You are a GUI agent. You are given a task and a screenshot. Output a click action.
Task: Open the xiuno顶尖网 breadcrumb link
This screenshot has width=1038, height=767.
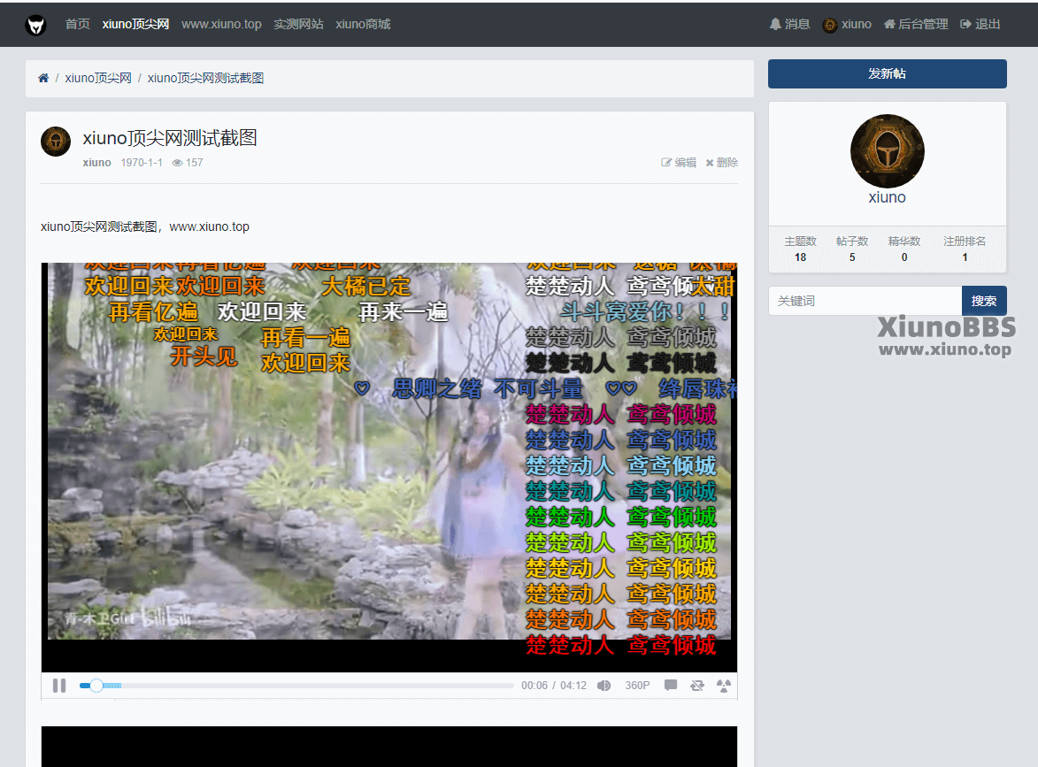(98, 78)
